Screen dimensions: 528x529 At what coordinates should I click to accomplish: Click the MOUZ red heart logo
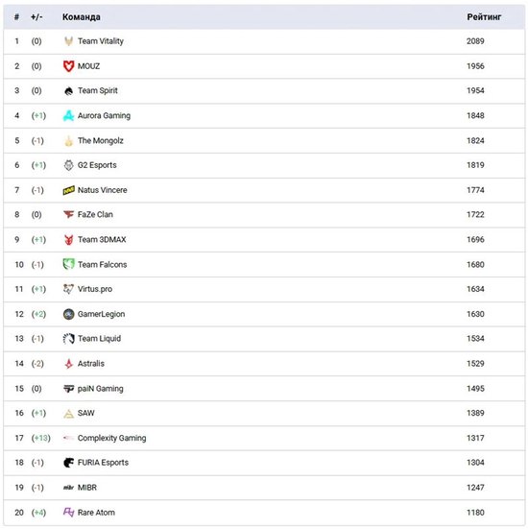coord(68,66)
